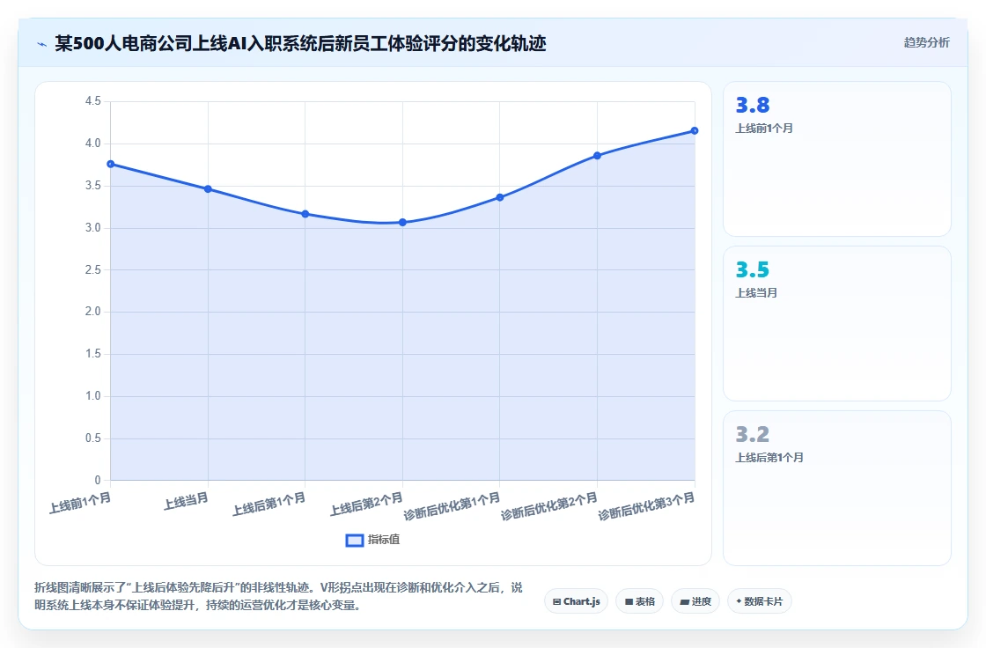Viewport: 986px width, 648px height.
Task: Click y-axis value 1.0
Action: click(x=93, y=395)
